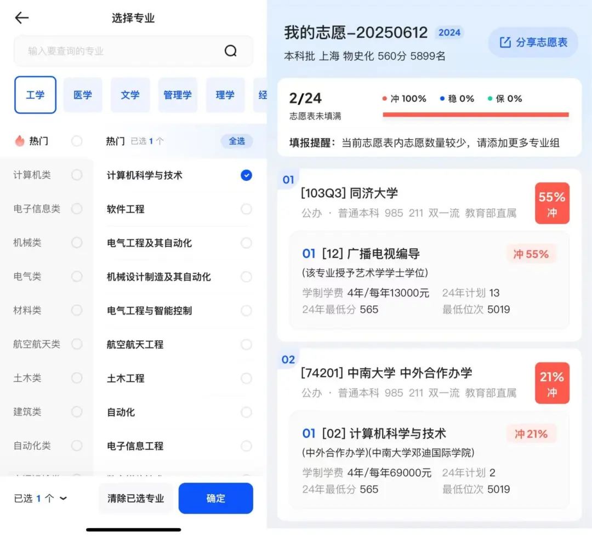Open the [12] 广播电视编导 major card
592x537 pixels.
[429, 281]
